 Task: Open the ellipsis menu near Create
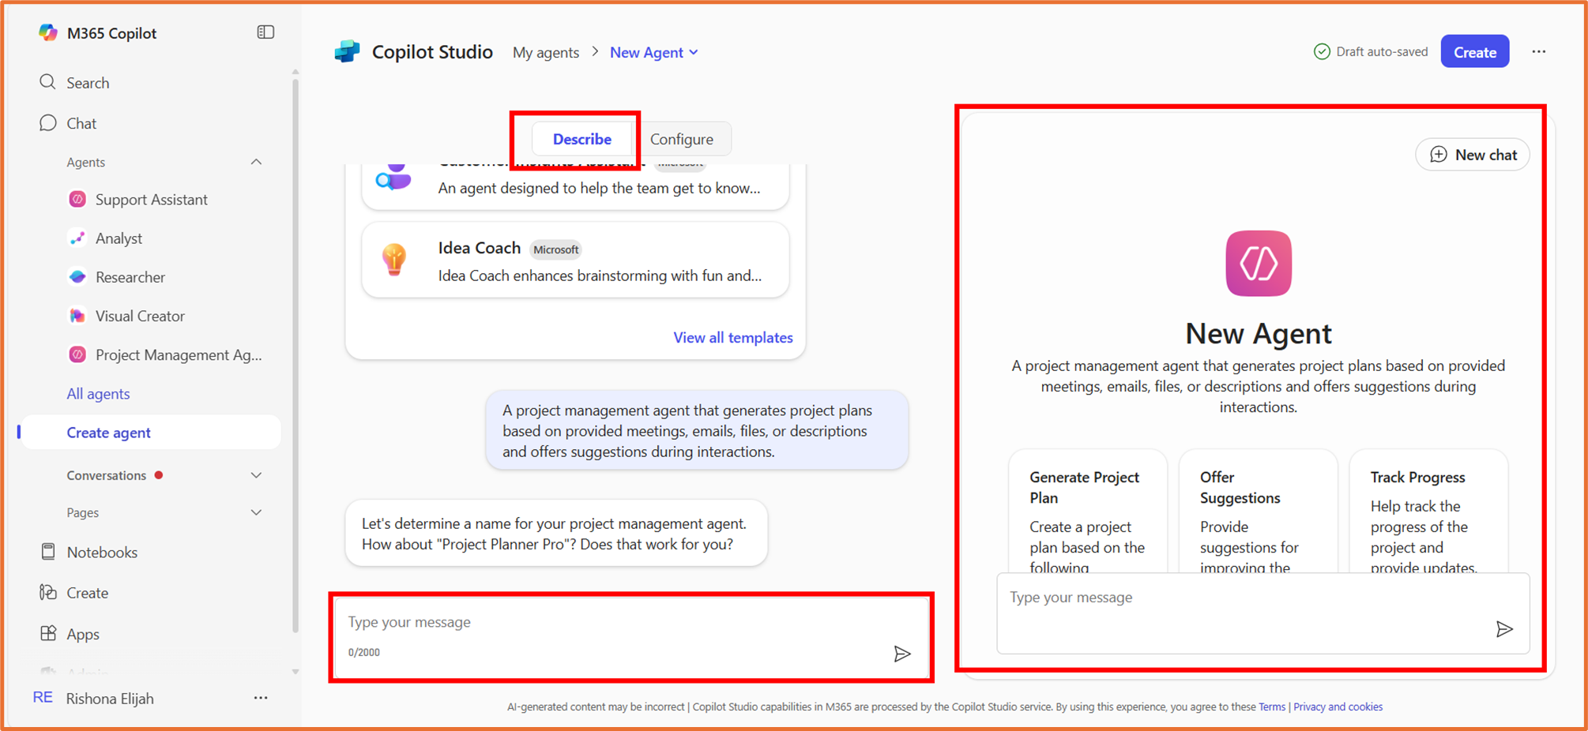click(1539, 51)
